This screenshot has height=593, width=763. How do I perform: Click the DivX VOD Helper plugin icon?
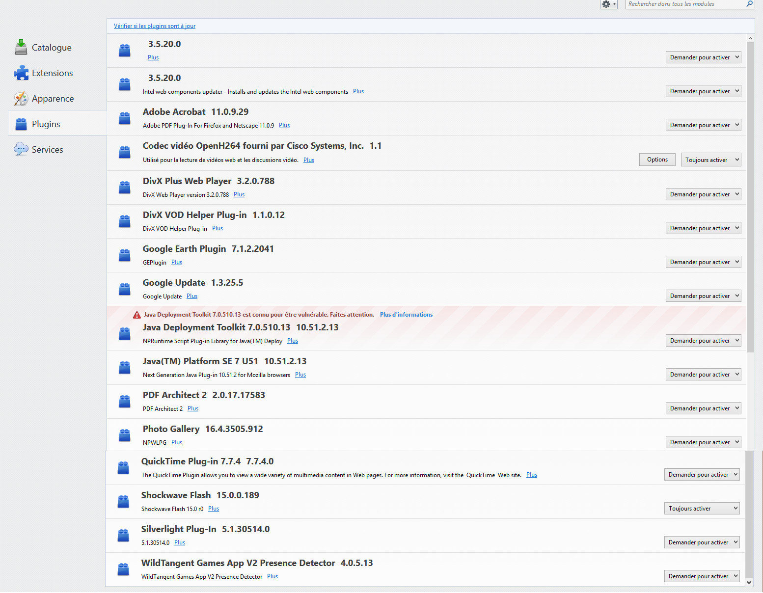pyautogui.click(x=125, y=221)
